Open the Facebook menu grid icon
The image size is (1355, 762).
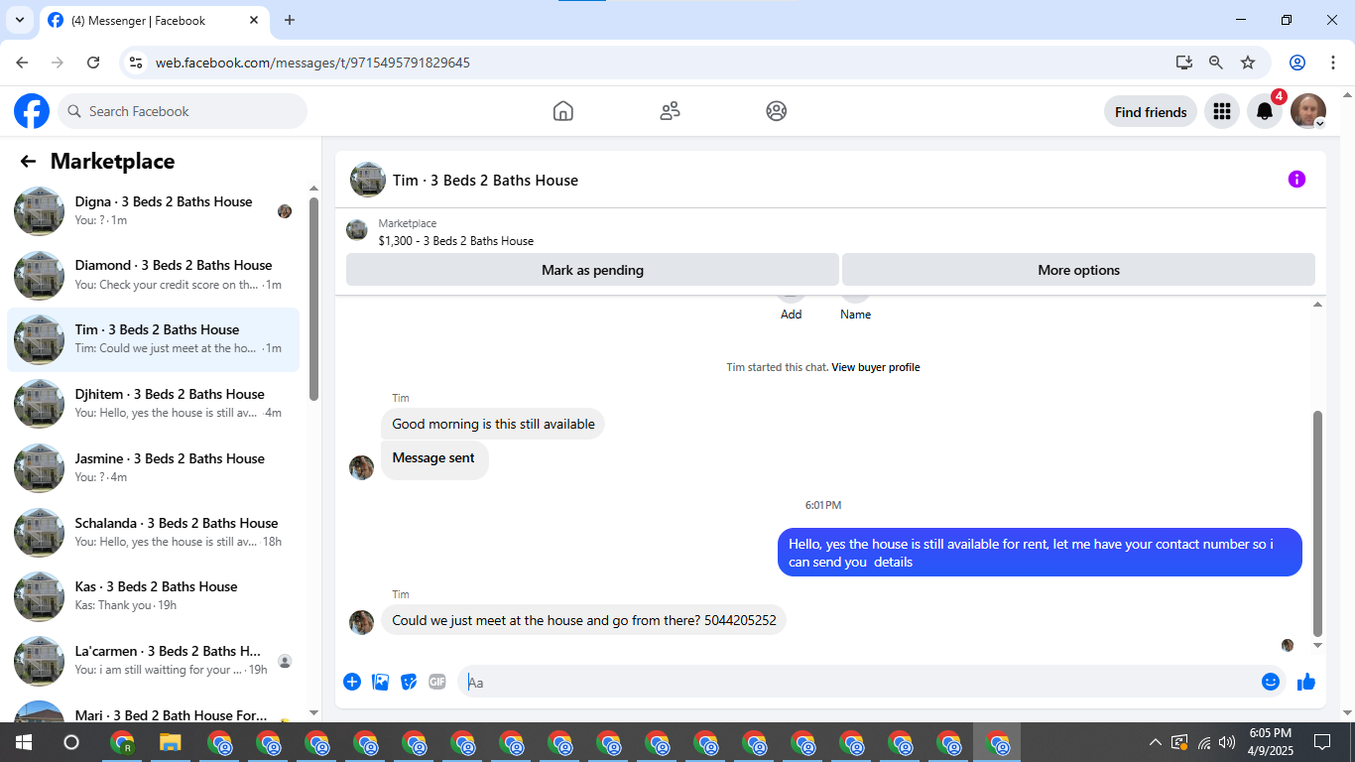pyautogui.click(x=1222, y=111)
